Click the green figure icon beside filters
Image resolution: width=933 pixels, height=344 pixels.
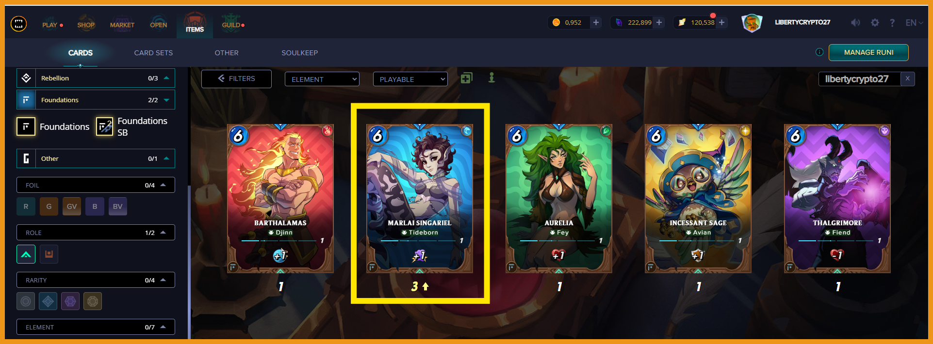[491, 78]
